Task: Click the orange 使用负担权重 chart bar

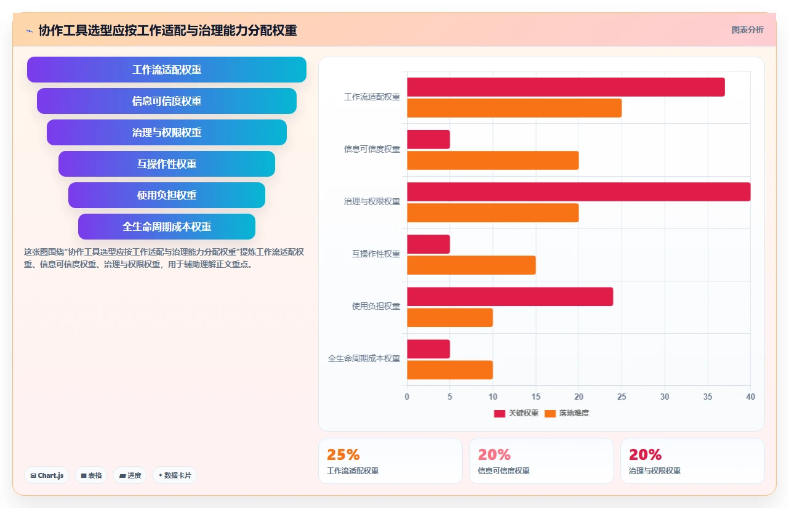Action: [450, 317]
